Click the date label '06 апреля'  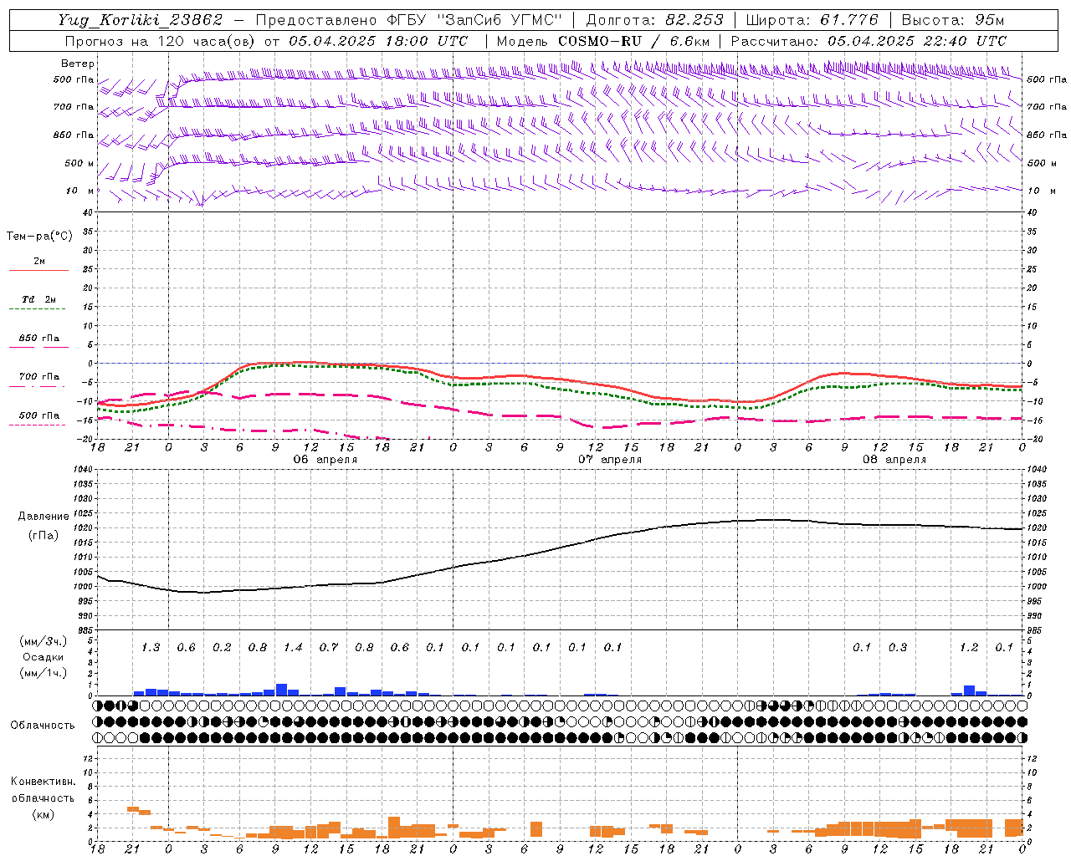click(x=325, y=460)
